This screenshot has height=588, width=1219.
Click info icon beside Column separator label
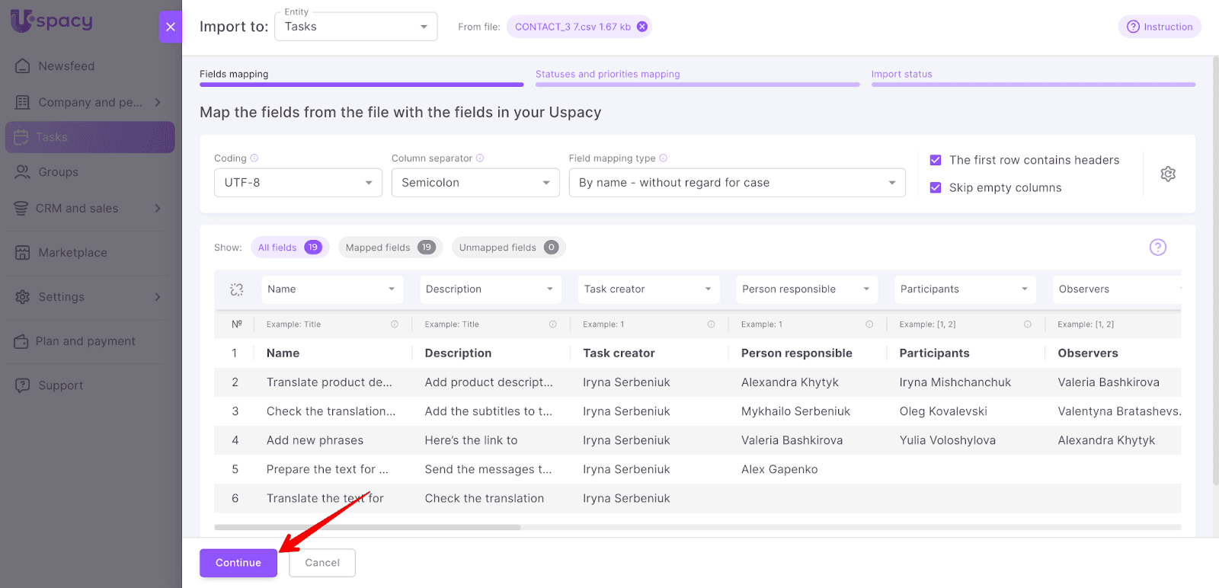tap(480, 158)
